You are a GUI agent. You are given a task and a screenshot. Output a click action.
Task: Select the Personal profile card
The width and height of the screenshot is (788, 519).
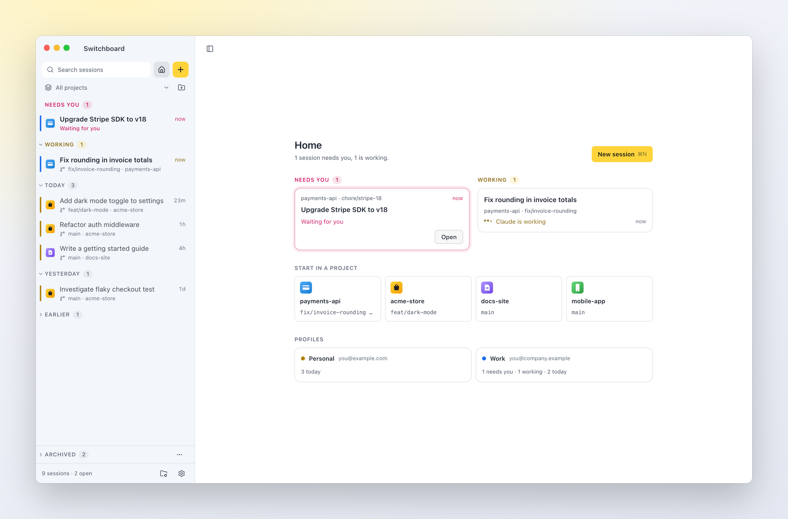tap(383, 365)
